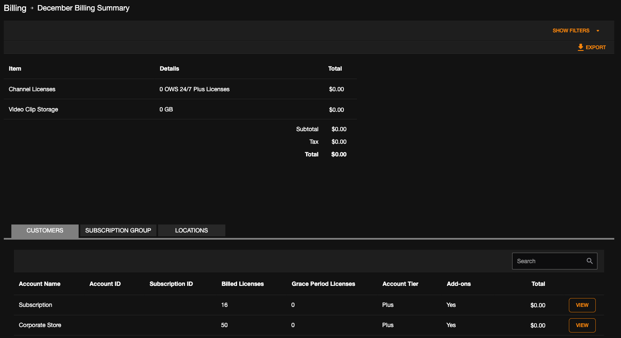
Task: Click Corporate Store row $0.00 total
Action: pyautogui.click(x=538, y=325)
